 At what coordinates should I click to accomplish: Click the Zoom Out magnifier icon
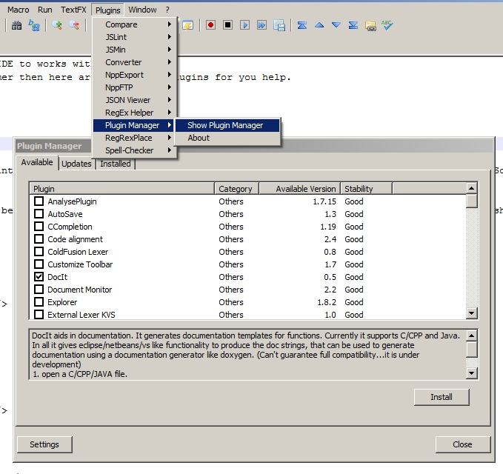[x=75, y=25]
